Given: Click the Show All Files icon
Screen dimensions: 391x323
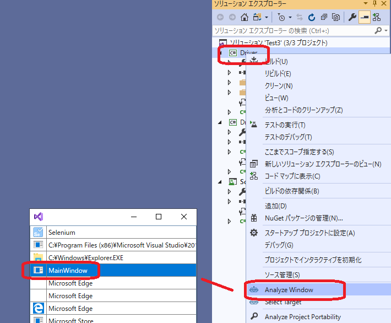Looking at the screenshot, I should click(336, 17).
